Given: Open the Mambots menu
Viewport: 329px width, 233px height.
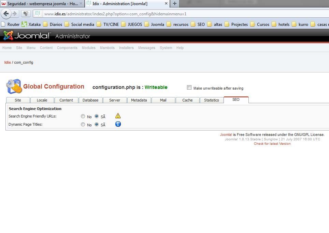Looking at the screenshot, I should [107, 48].
